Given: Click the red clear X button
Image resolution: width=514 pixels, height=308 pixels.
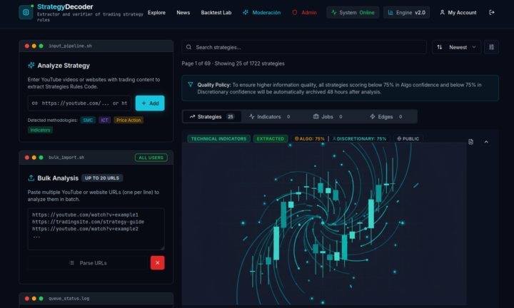Looking at the screenshot, I should tap(157, 263).
